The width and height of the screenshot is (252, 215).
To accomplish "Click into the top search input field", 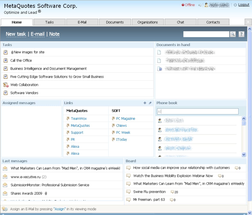I will [206, 34].
